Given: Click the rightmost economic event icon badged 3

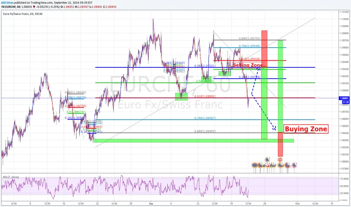Looking at the screenshot, I should (295, 165).
